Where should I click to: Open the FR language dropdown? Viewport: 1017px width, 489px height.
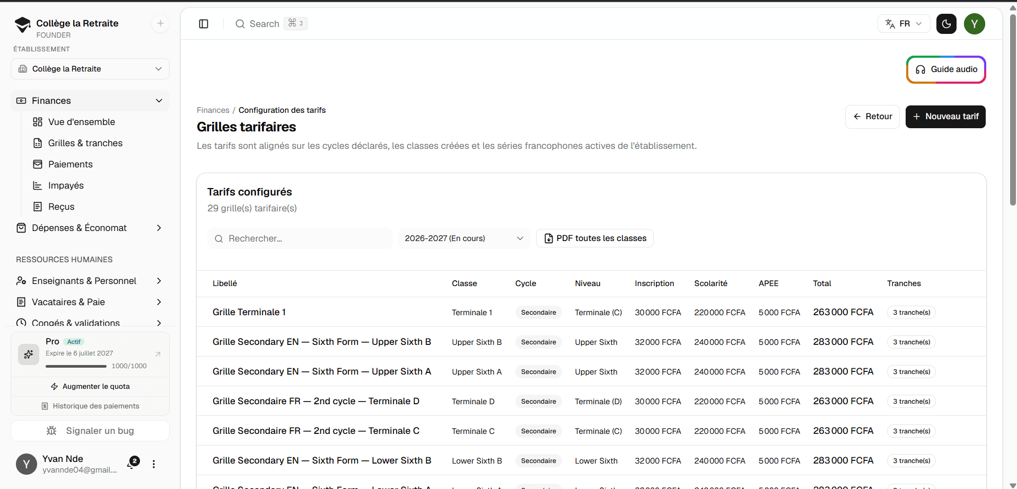pyautogui.click(x=904, y=24)
